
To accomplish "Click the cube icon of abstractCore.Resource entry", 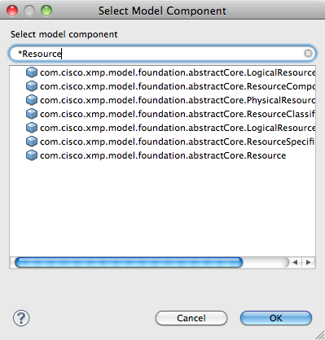I will pyautogui.click(x=32, y=155).
